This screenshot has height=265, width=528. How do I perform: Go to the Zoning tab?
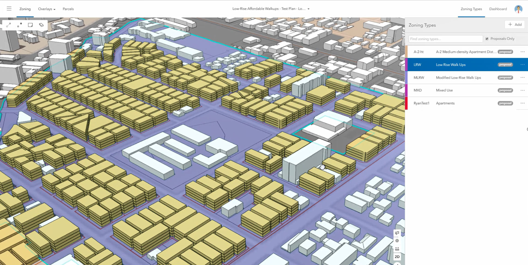click(25, 9)
